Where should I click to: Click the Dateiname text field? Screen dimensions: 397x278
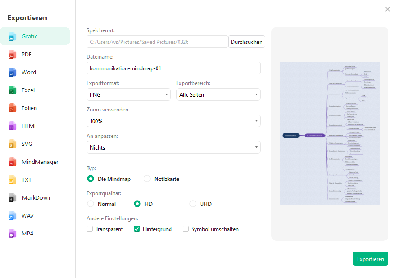(x=173, y=68)
